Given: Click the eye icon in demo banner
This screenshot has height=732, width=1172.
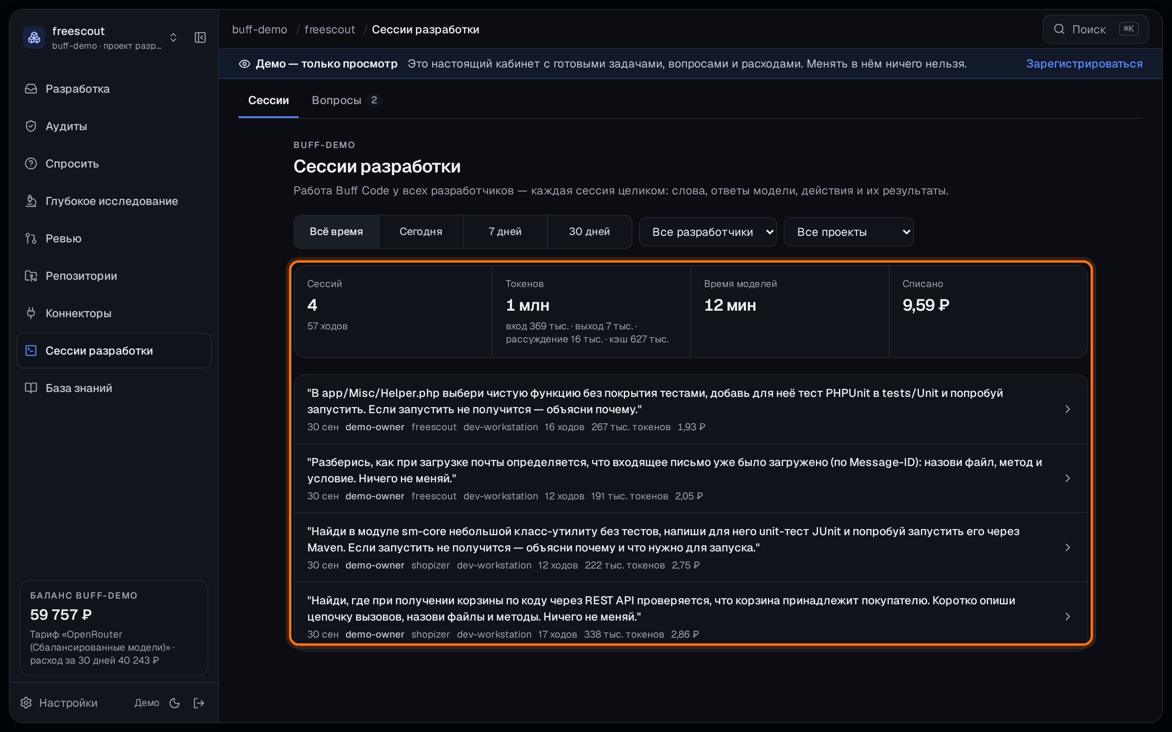Looking at the screenshot, I should coord(245,64).
